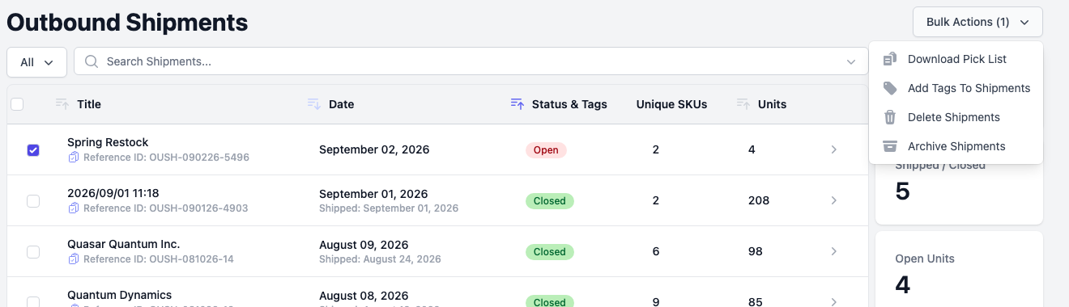1069x307 pixels.
Task: Click the Status & Tags sort icon
Action: click(x=517, y=103)
